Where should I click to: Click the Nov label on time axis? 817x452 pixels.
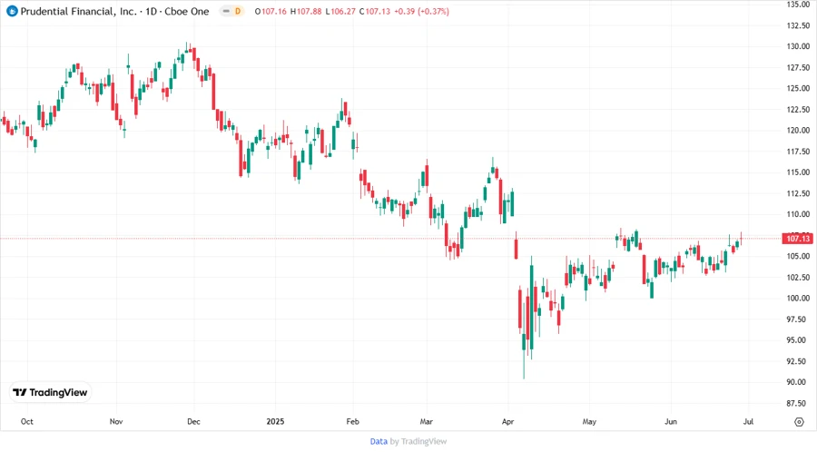pyautogui.click(x=116, y=422)
